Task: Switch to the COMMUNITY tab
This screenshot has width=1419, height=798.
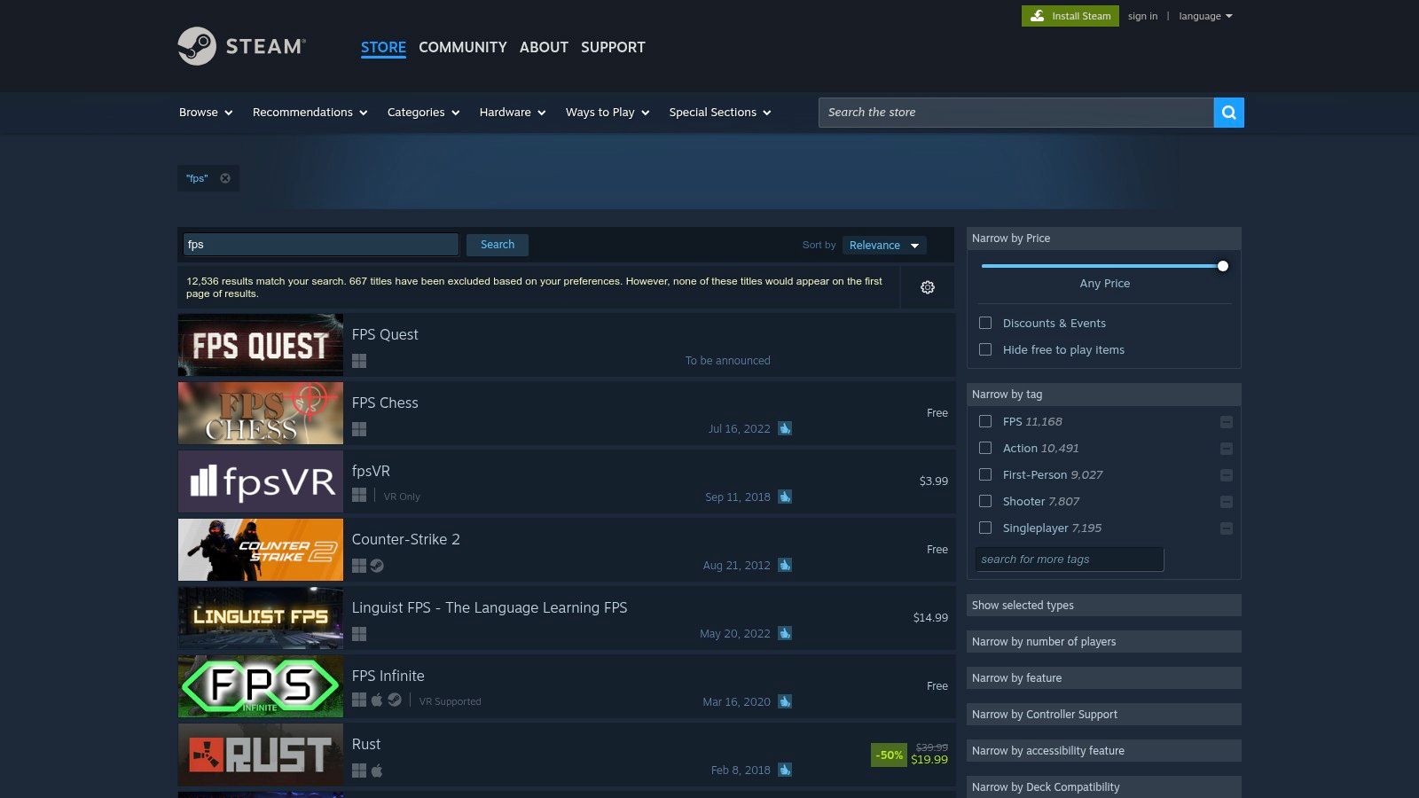Action: (462, 47)
